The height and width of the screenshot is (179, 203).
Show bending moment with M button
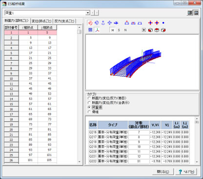[x=113, y=30]
